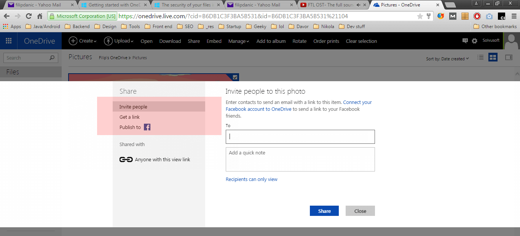This screenshot has height=236, width=520.
Task: Click Open in the command bar
Action: coord(147,41)
